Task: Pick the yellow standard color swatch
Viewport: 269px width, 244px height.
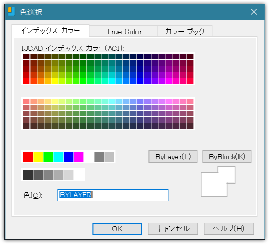Action: pos(38,157)
